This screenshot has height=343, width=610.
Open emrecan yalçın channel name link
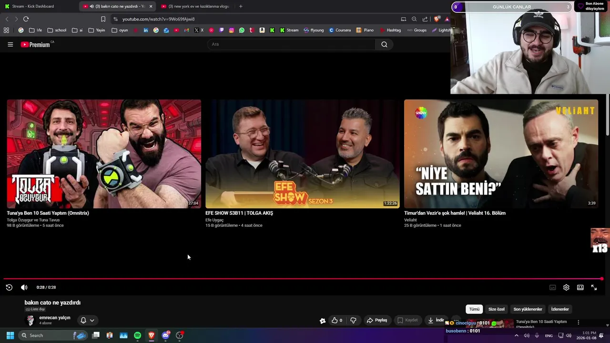54,318
